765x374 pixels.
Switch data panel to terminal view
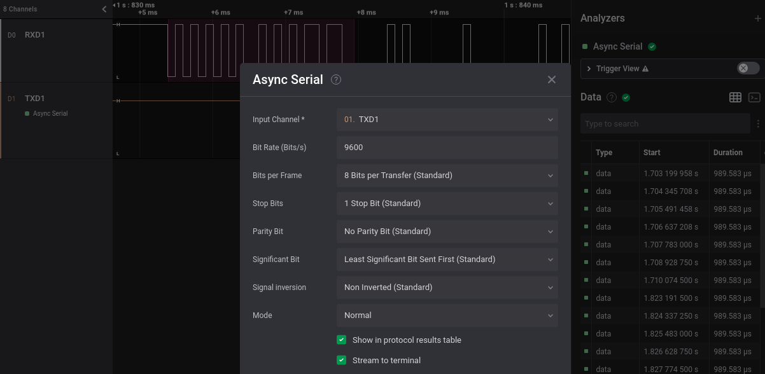(754, 97)
